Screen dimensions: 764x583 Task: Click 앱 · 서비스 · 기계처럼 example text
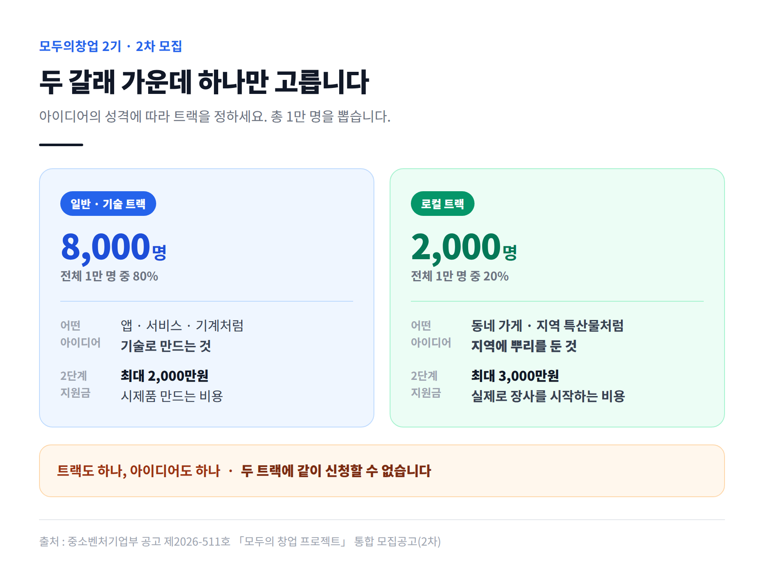click(182, 325)
